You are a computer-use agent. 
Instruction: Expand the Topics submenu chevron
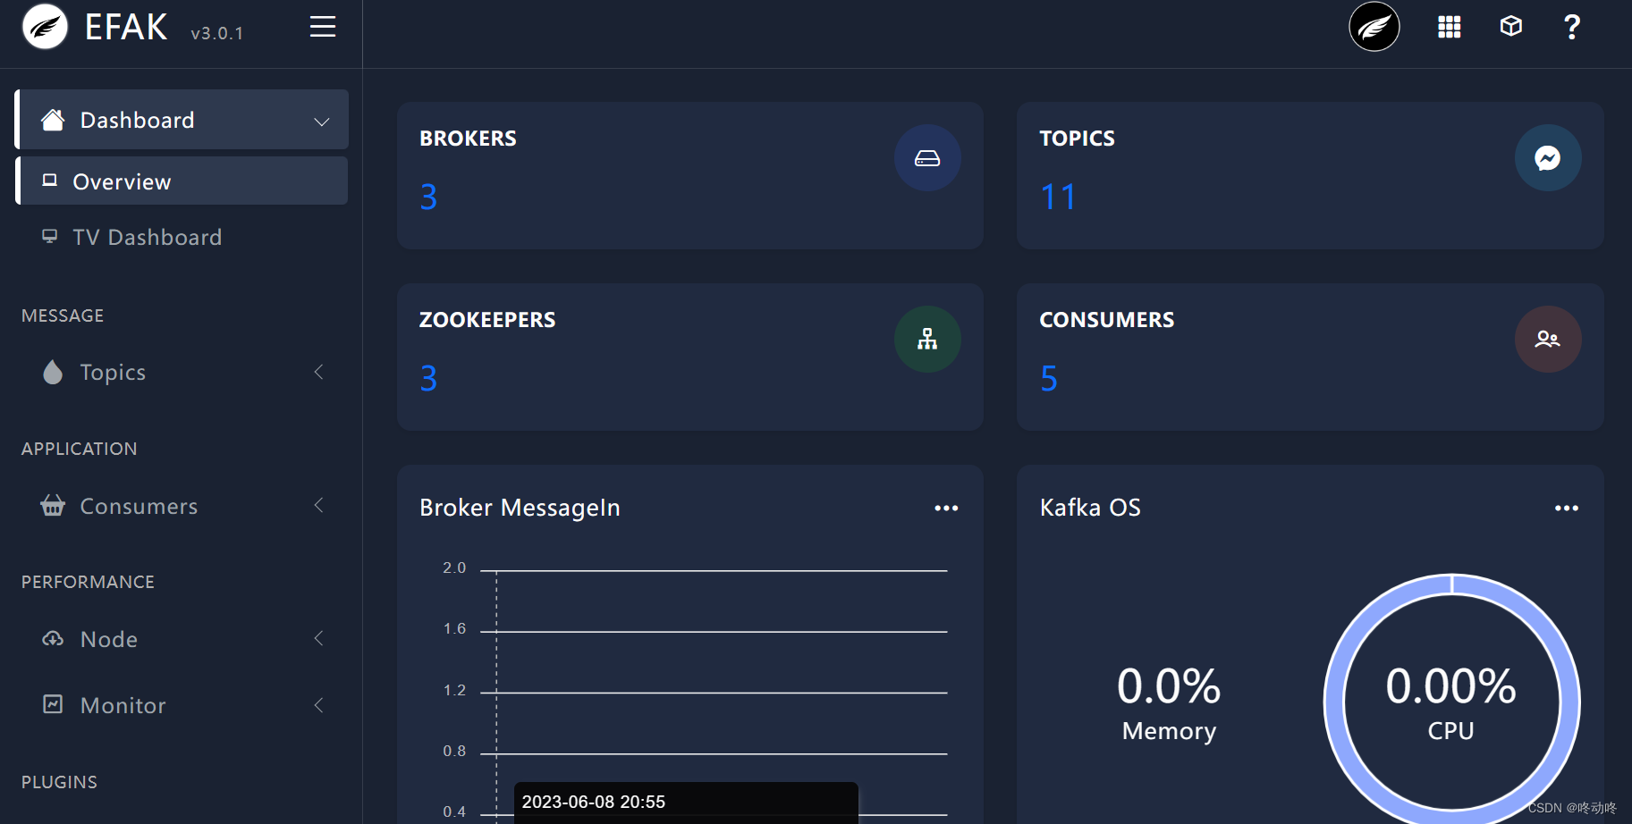(x=318, y=372)
